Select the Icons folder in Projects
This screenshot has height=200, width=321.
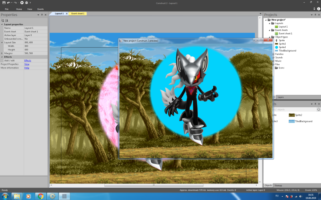coord(281,68)
